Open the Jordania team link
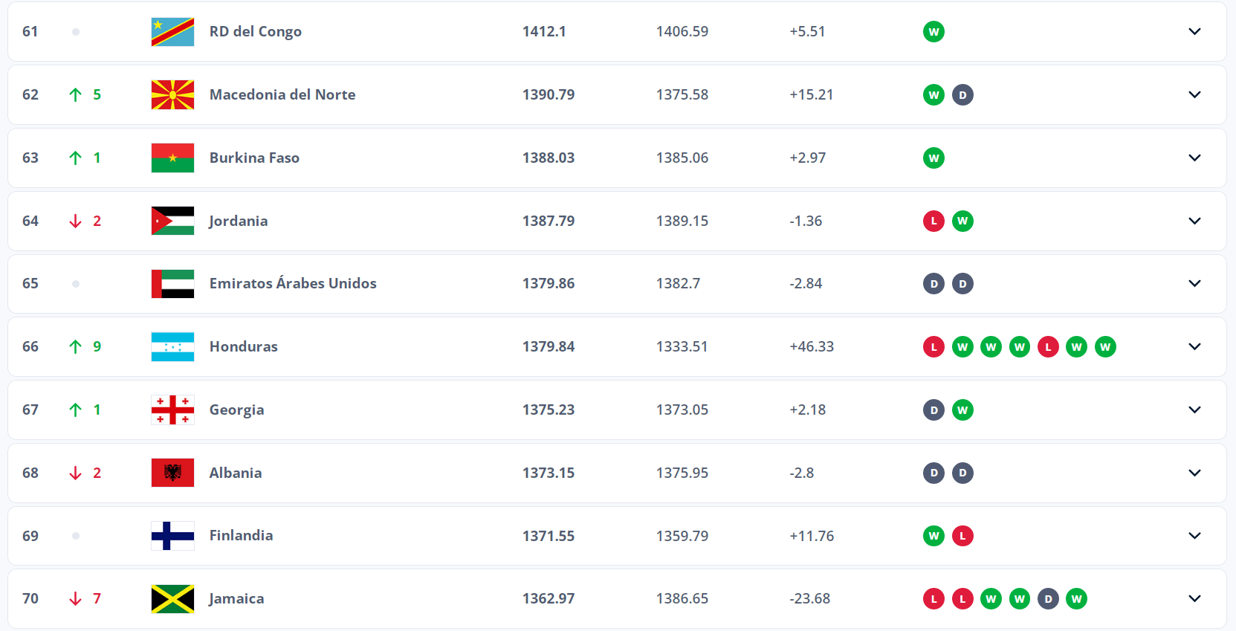The height and width of the screenshot is (631, 1236). point(238,221)
